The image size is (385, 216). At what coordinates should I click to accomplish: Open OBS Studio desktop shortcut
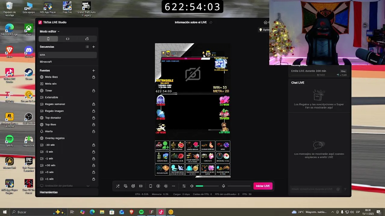29,119
